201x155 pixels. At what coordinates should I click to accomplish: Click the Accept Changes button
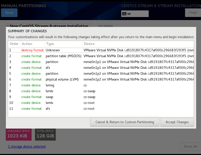pos(177,122)
